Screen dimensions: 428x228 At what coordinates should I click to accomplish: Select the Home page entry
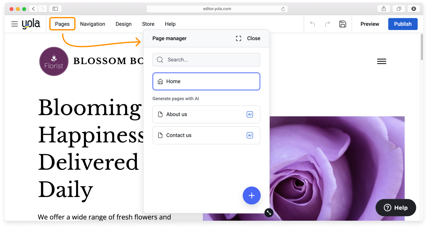click(x=206, y=81)
